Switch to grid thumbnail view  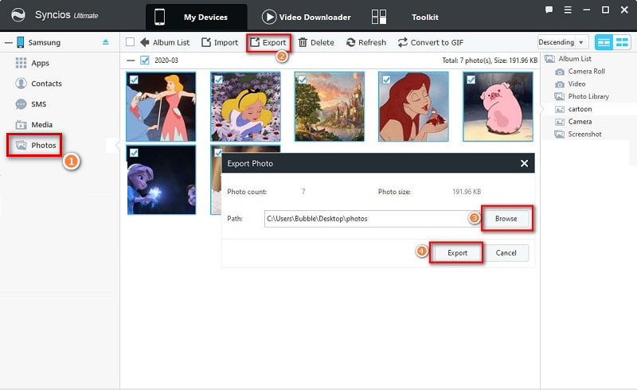coord(622,42)
